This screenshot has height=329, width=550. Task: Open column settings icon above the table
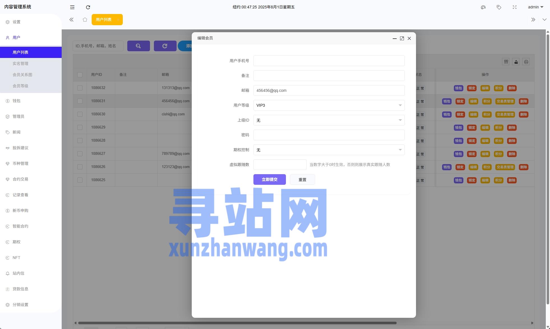(x=506, y=62)
